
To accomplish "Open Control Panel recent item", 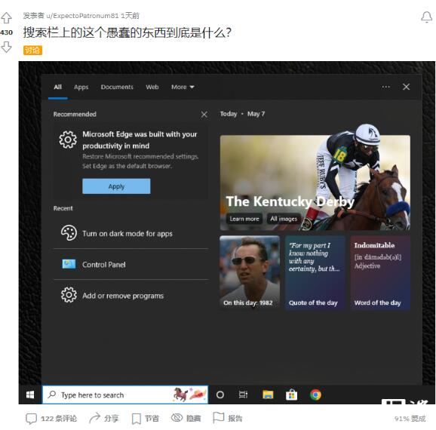I will coord(130,265).
